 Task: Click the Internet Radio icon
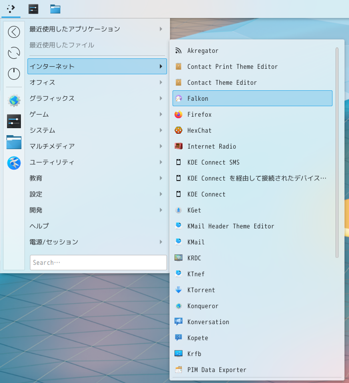(x=178, y=146)
